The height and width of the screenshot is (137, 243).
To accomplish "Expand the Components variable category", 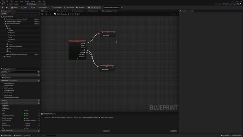I will point(1,105).
